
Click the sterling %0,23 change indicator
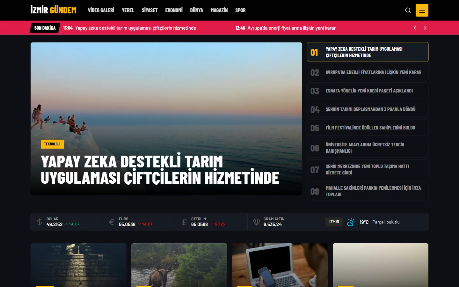[218, 224]
